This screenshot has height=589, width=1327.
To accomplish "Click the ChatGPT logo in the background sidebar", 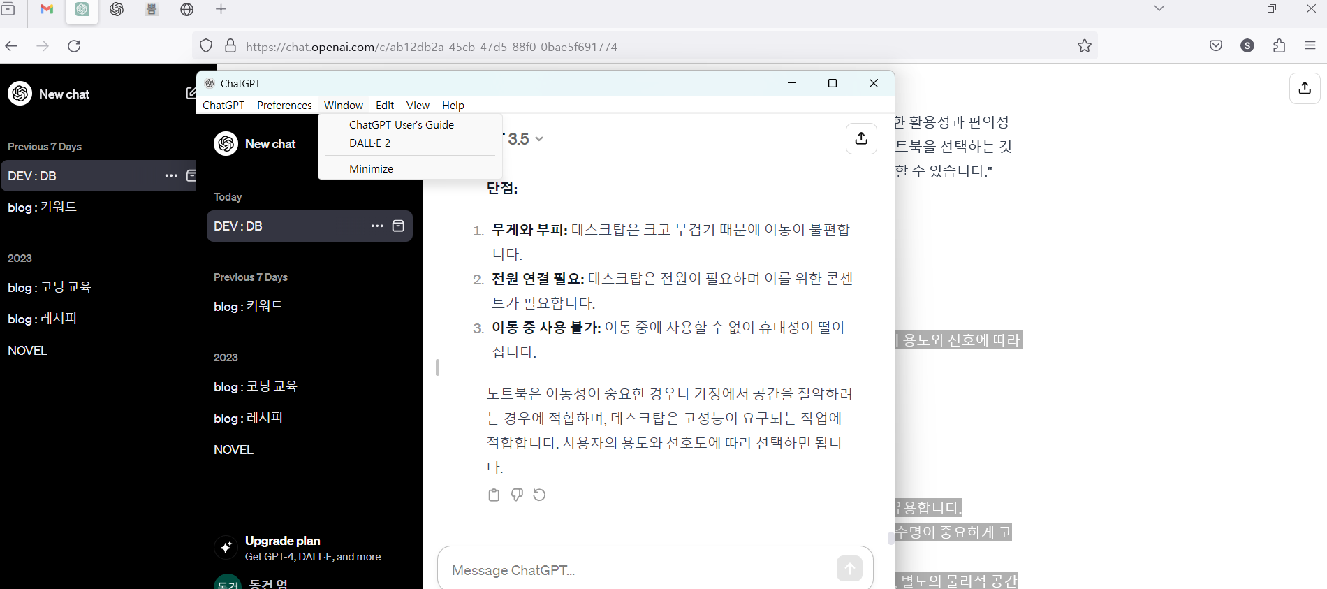I will [x=20, y=93].
